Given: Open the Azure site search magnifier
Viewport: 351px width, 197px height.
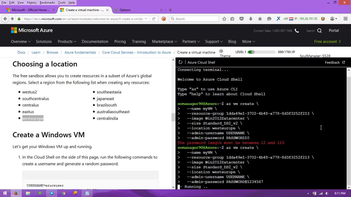Looking at the screenshot, I should click(x=319, y=31).
